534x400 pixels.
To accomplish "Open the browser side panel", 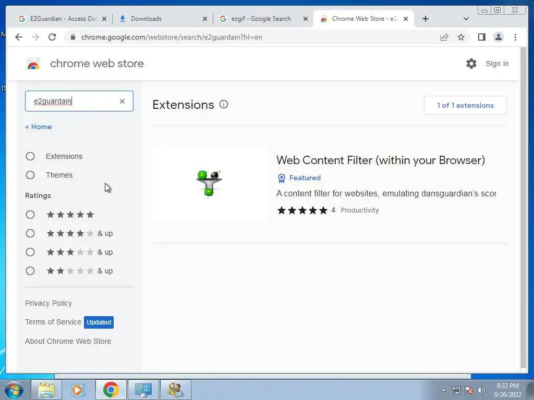I will 481,37.
